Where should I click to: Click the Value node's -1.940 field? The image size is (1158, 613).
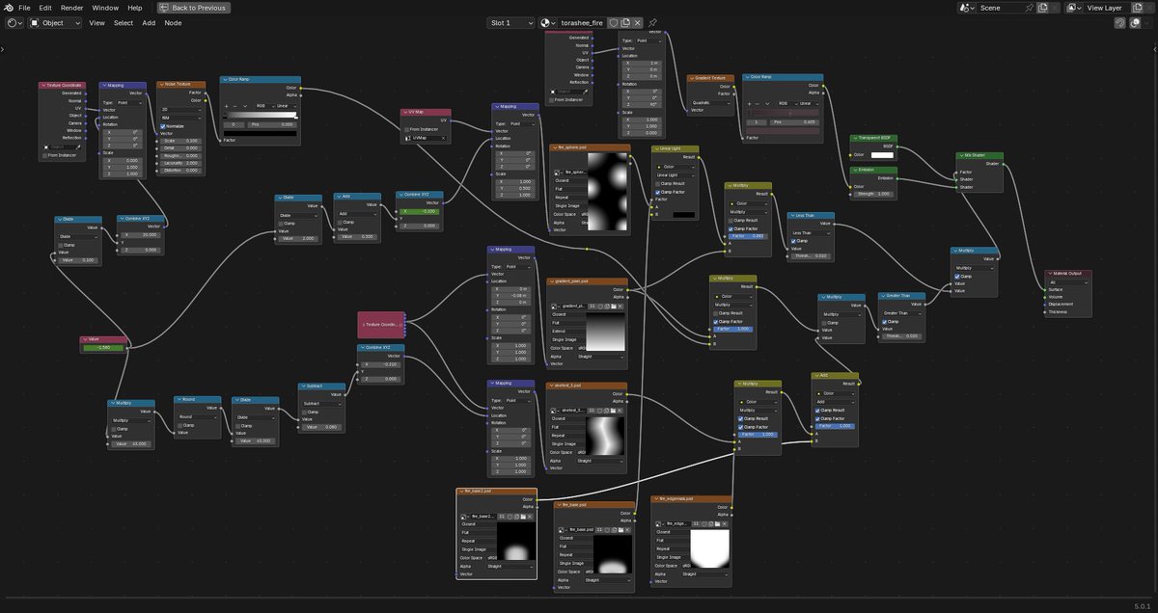coord(103,348)
